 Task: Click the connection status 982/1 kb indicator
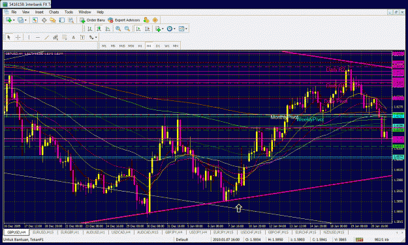point(382,240)
